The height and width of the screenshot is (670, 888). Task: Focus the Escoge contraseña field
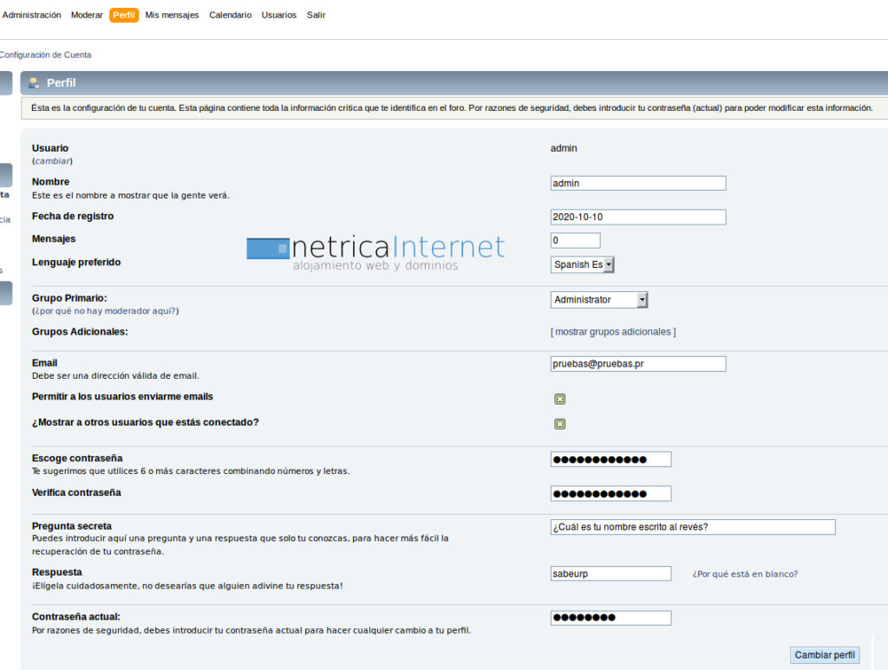point(611,459)
